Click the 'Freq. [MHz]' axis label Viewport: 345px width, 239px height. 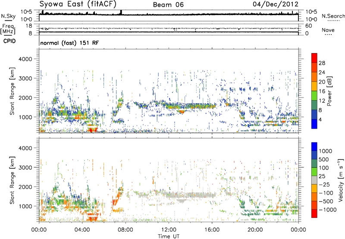[x=8, y=29]
